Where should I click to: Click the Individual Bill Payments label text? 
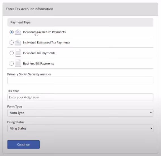tap(39, 53)
